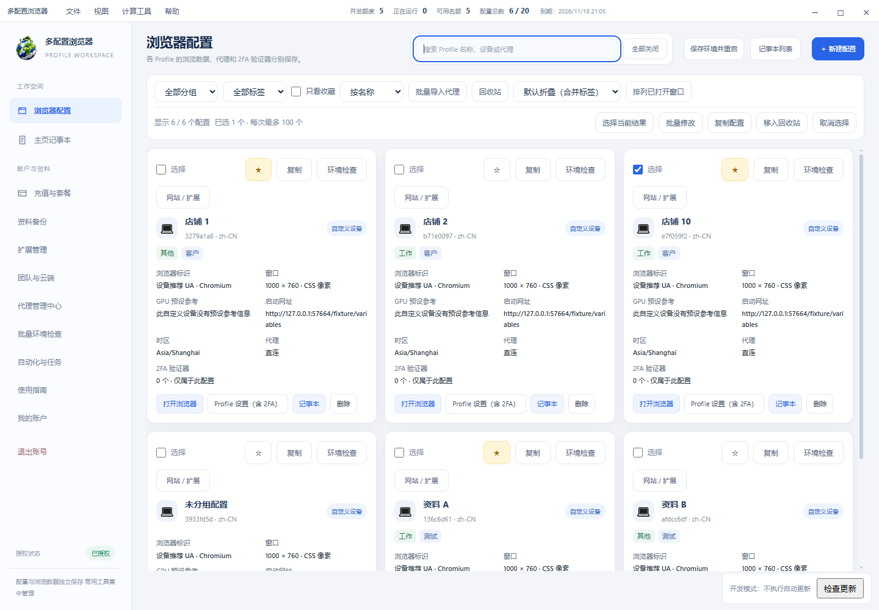Click 环境检查 on the 店铺 10 card
Screen dimensions: 879x610
(819, 170)
